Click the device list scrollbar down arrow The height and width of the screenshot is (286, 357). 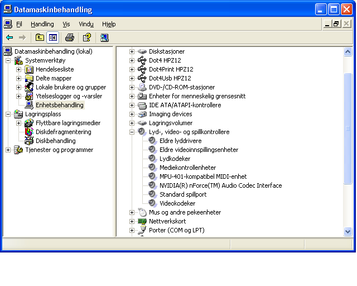tap(348, 231)
